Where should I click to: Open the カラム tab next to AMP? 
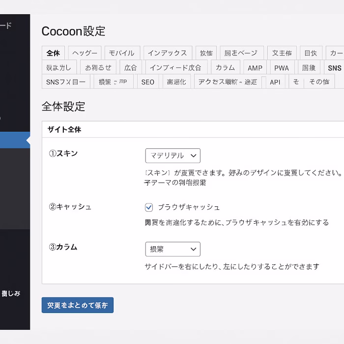(225, 67)
